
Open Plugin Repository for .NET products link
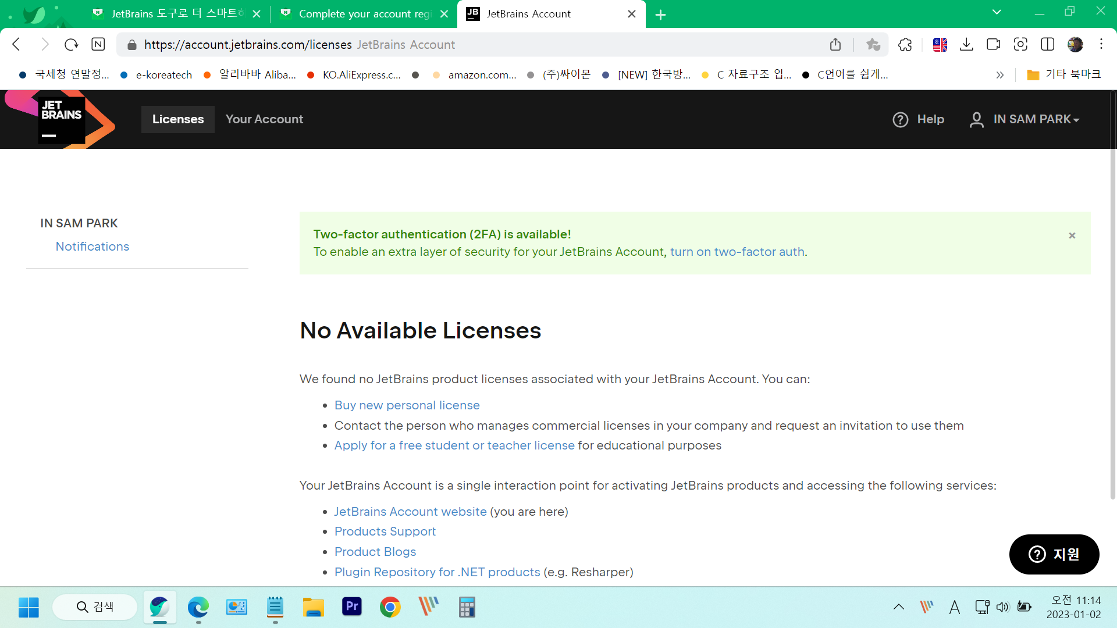(437, 572)
